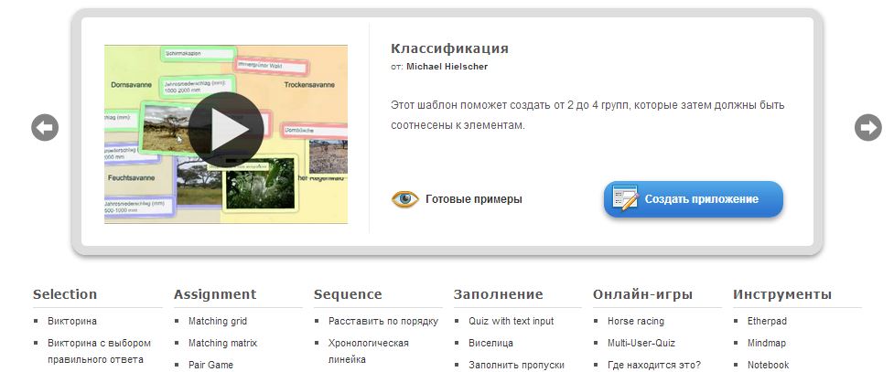Open the Matching matrix template
This screenshot has height=372, width=894.
[223, 343]
